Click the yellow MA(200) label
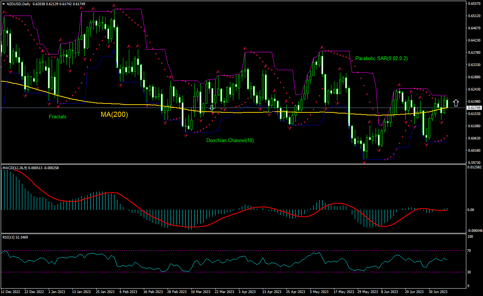 tap(114, 115)
